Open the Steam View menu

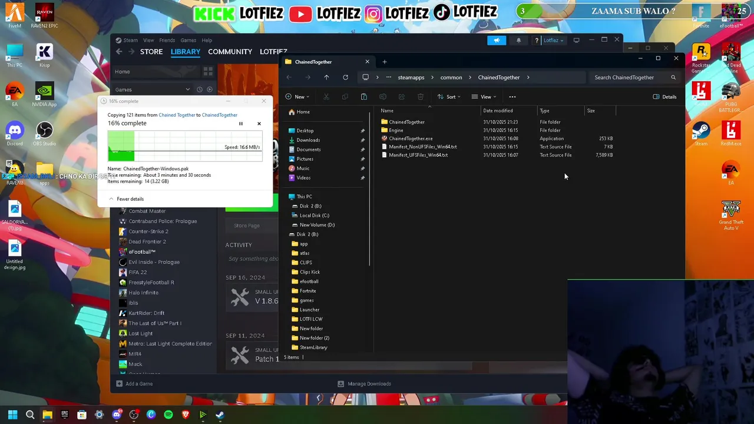click(x=148, y=41)
